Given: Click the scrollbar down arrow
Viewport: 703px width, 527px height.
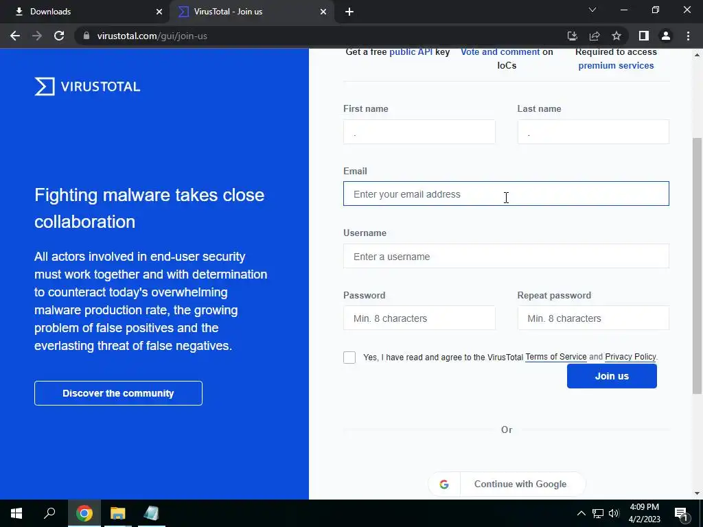Looking at the screenshot, I should pyautogui.click(x=698, y=493).
